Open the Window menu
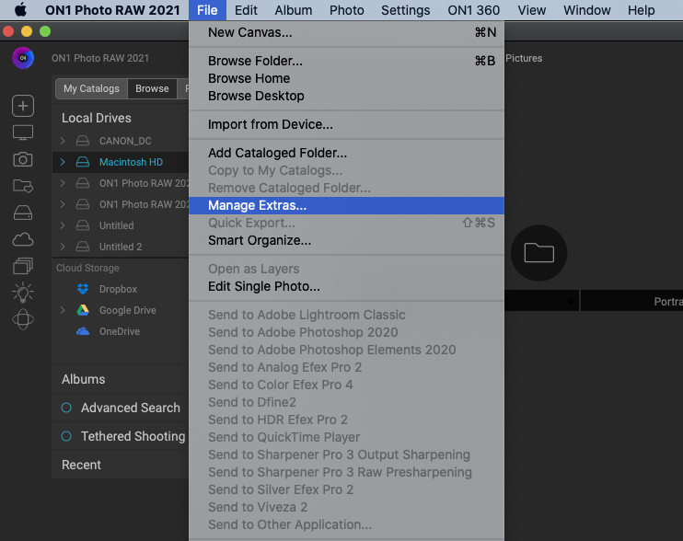Viewport: 683px width, 541px height. tap(586, 10)
